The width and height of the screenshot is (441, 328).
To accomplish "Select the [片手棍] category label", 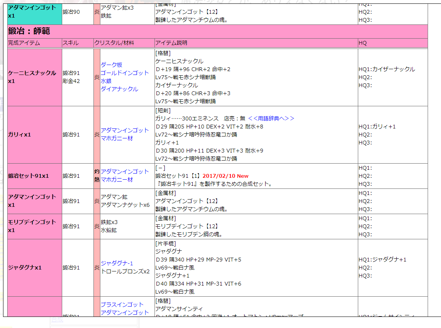I will [166, 244].
